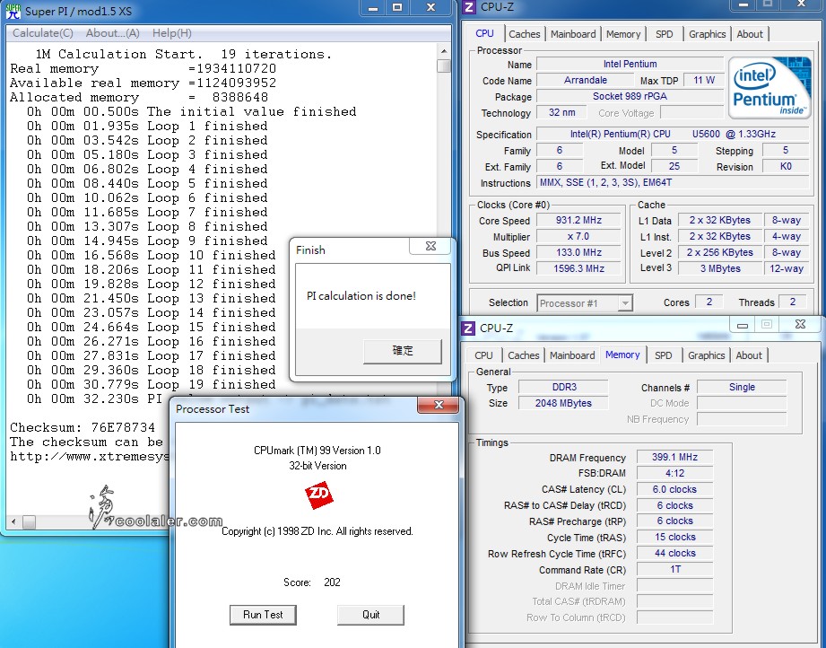Image resolution: width=826 pixels, height=648 pixels.
Task: Click the memory Type value 'DDR3'
Action: tap(563, 387)
